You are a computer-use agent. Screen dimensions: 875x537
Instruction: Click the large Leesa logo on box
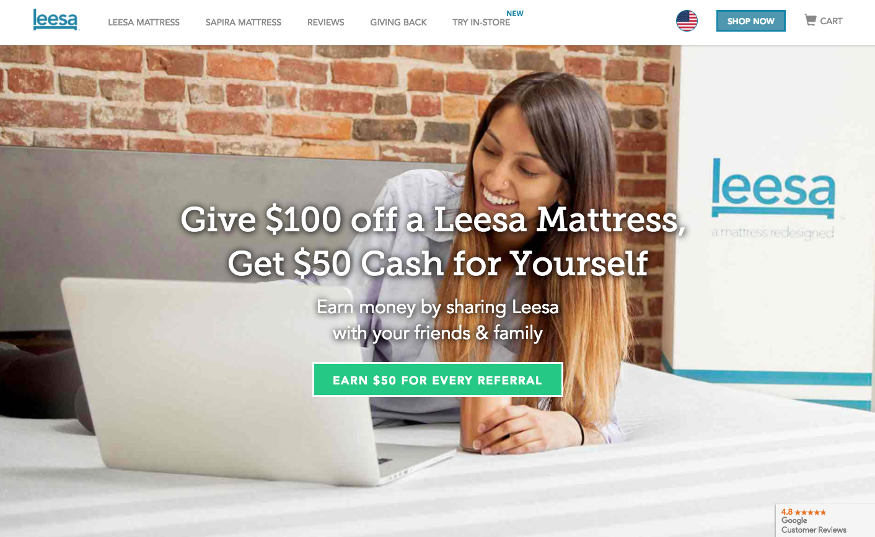773,187
